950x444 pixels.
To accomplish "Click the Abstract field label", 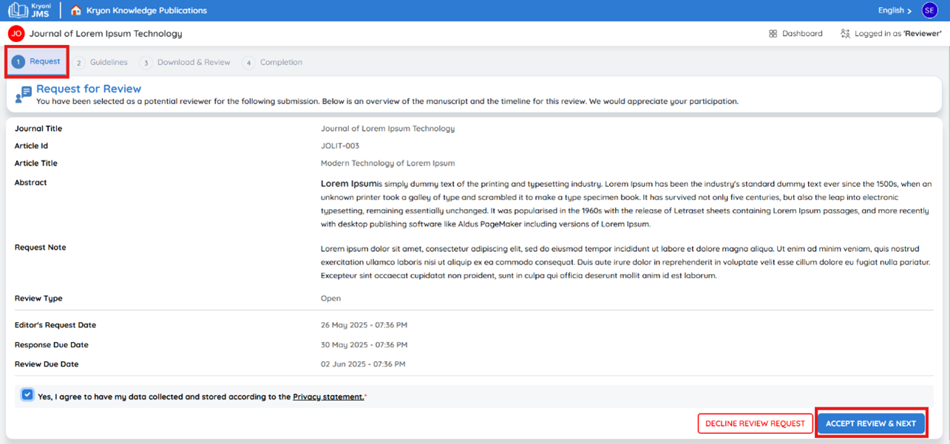I will pyautogui.click(x=30, y=182).
